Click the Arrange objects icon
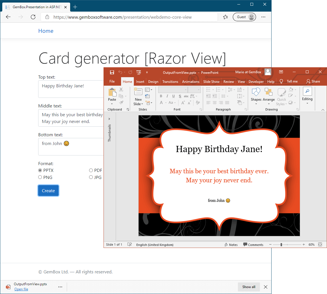 pyautogui.click(x=268, y=93)
